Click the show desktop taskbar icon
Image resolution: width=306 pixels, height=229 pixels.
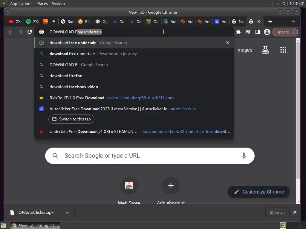tap(4, 225)
